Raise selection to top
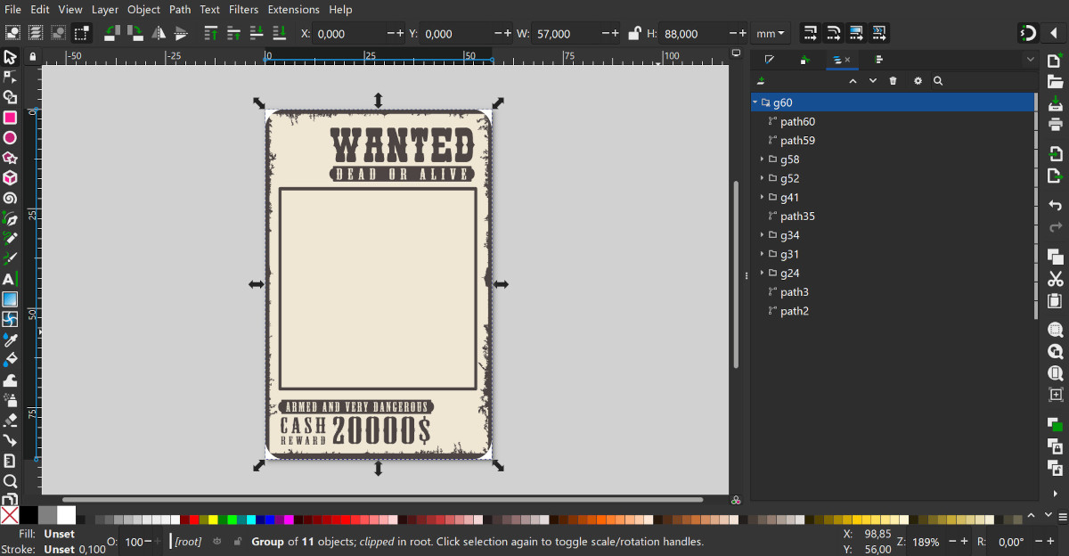The image size is (1069, 556). pos(211,33)
